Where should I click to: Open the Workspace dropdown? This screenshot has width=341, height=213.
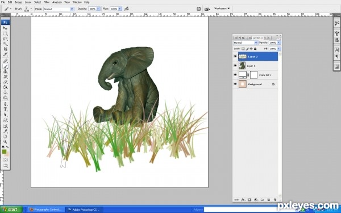(x=222, y=9)
